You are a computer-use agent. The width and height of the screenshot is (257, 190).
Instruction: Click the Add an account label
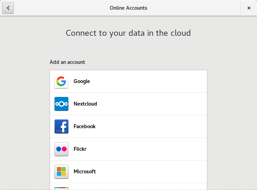tap(67, 62)
